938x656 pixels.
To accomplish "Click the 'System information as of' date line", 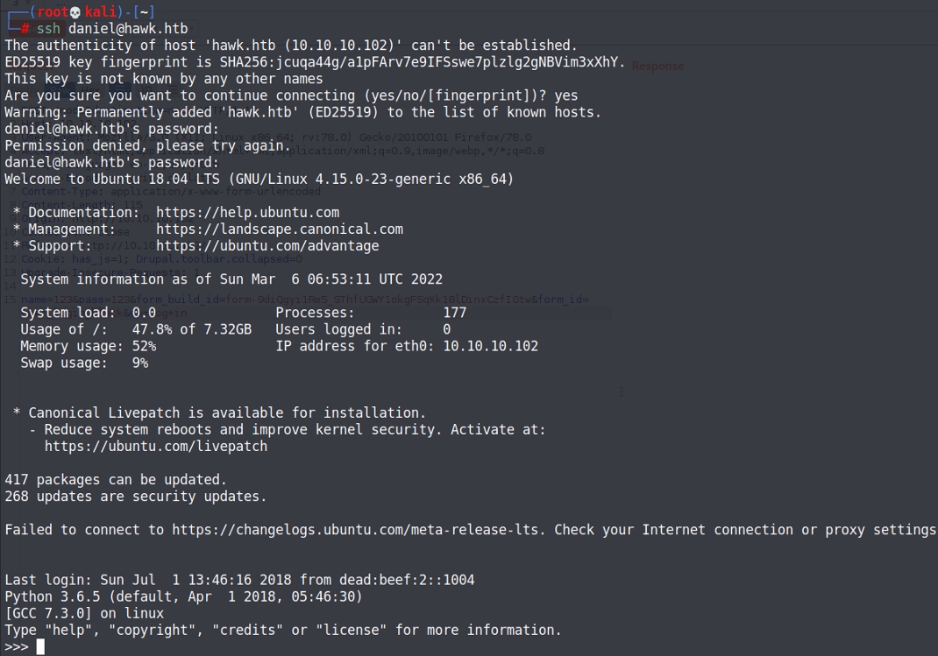I will pos(231,279).
